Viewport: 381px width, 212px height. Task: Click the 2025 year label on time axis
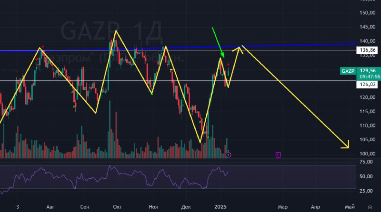coord(221,207)
